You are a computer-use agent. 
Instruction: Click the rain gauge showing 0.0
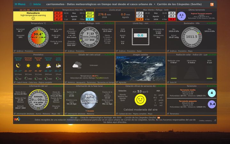click(140, 36)
